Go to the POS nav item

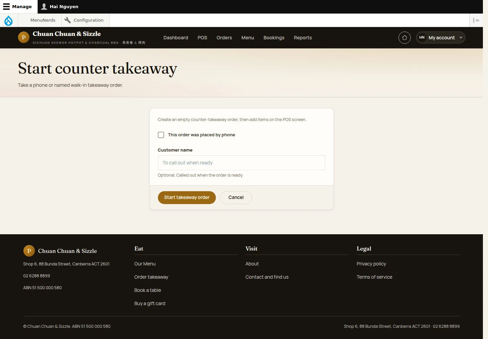(x=202, y=38)
